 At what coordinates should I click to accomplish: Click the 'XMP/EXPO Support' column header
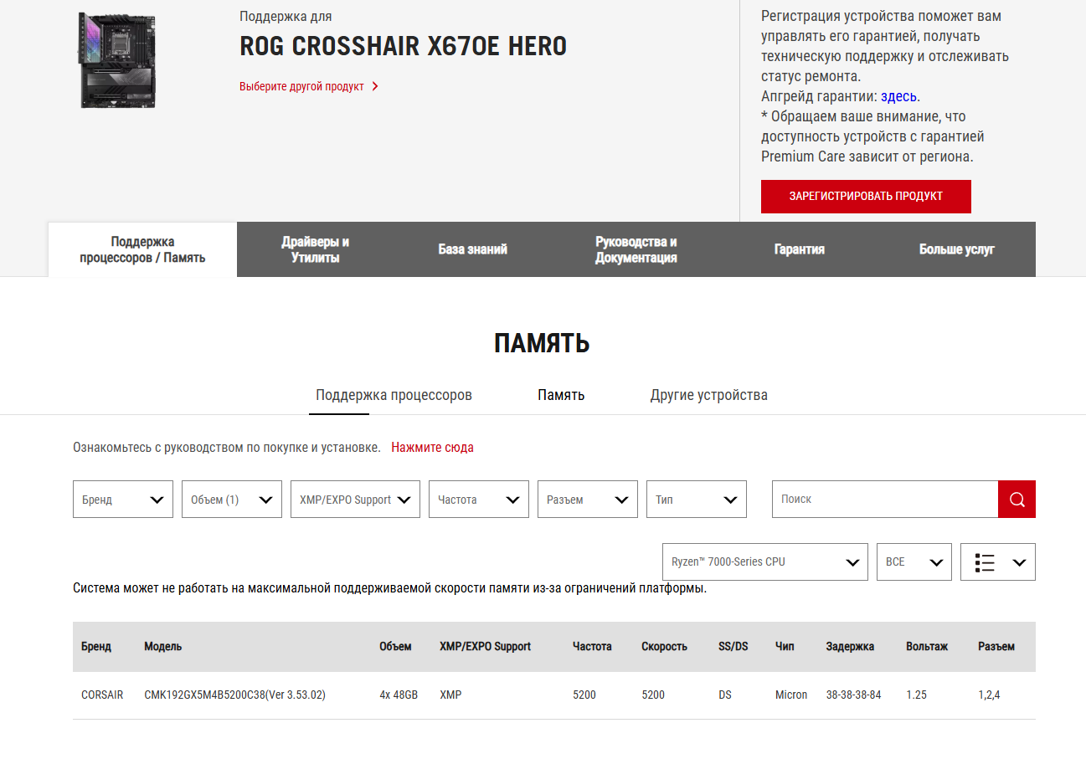486,647
